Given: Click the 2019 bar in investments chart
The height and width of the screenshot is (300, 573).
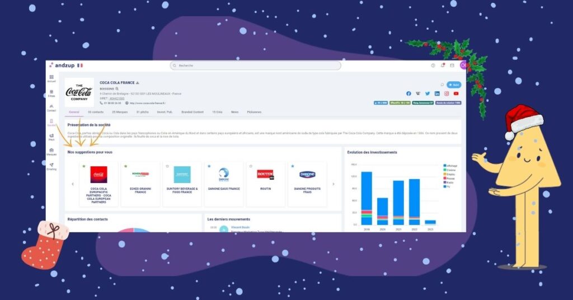Looking at the screenshot, I should coord(367,198).
